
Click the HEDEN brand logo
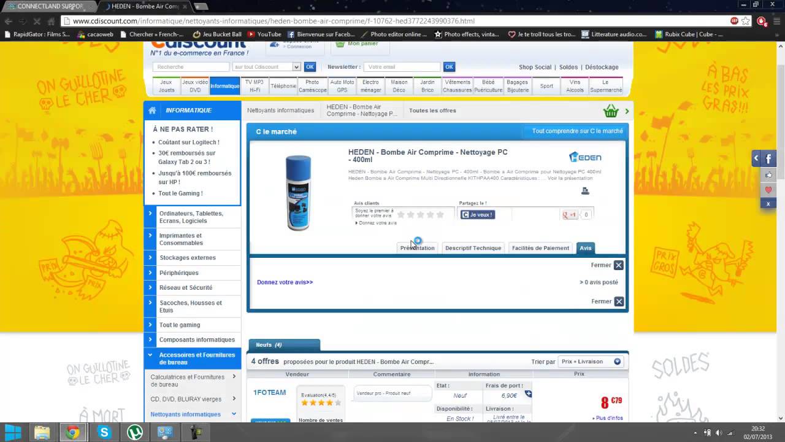pos(585,157)
